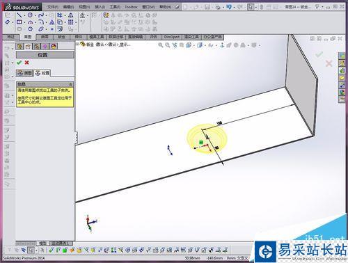Open the 插入 menu
Screen dimensions: 348x263
[100, 7]
